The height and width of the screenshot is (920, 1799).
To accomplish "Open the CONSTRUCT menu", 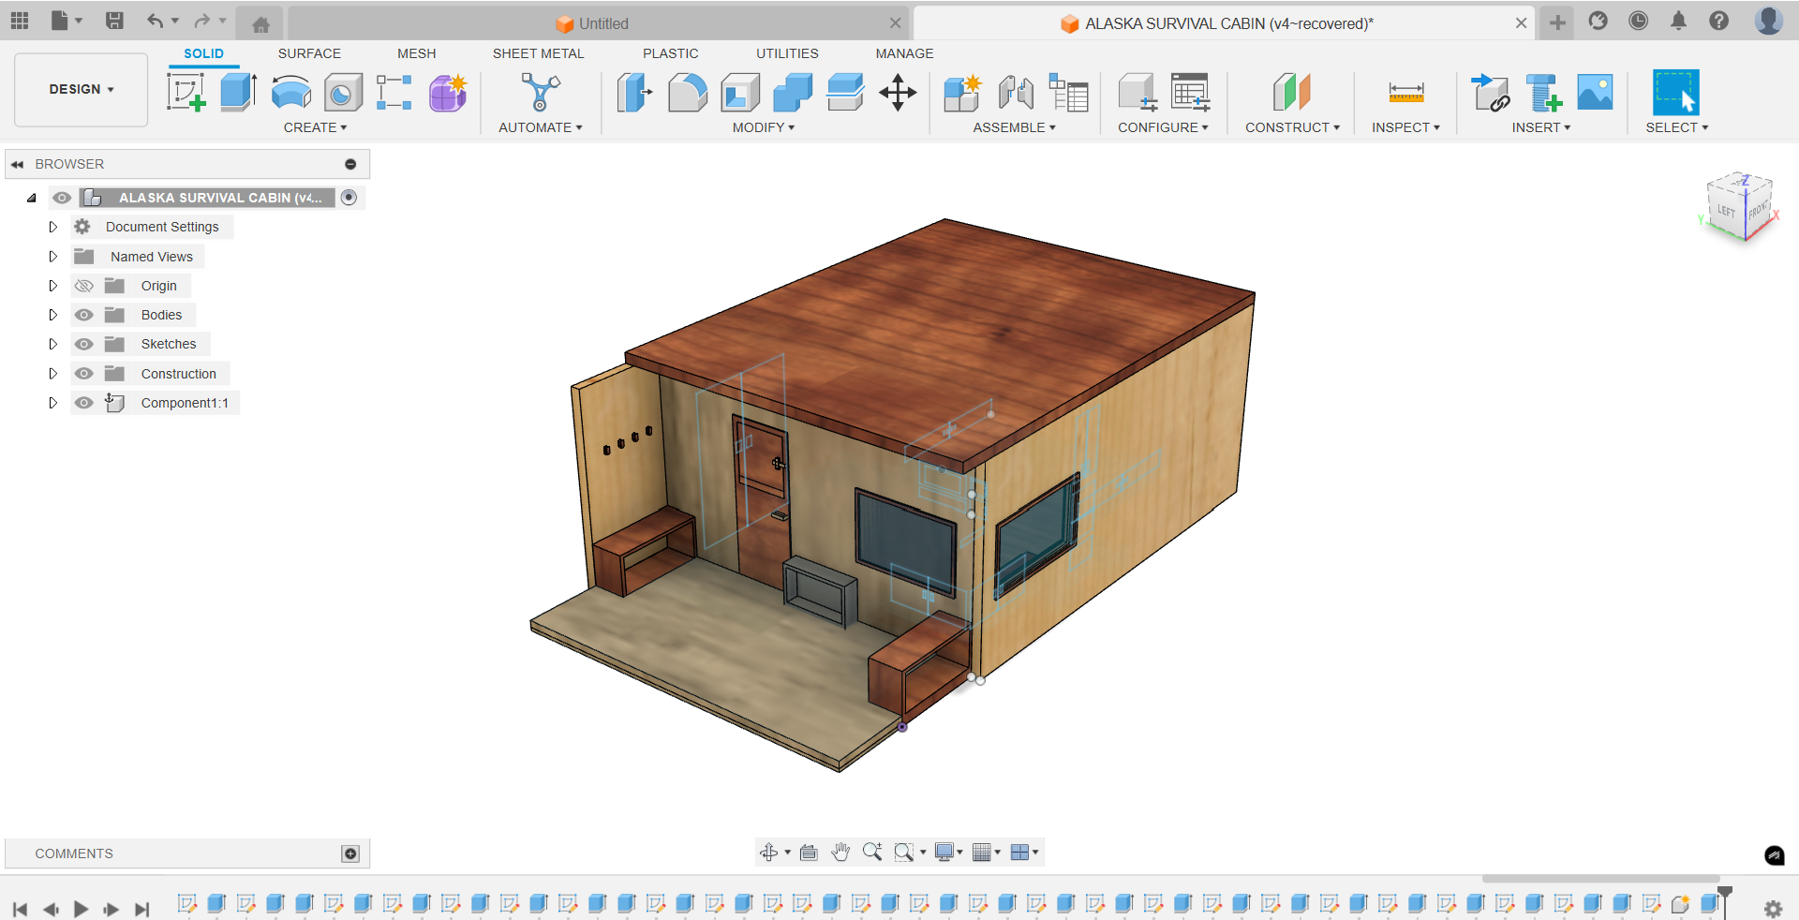I will (1292, 127).
